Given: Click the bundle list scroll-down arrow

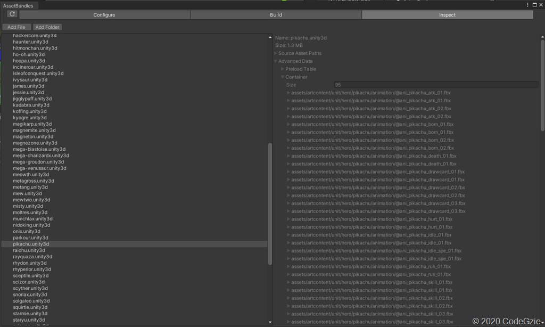Looking at the screenshot, I should point(270,323).
